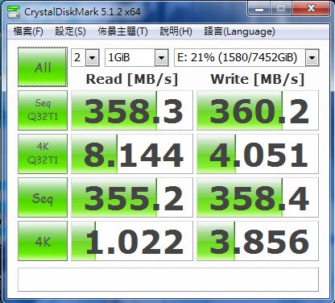Start the plain Seq test
335x303 pixels.
coord(43,197)
